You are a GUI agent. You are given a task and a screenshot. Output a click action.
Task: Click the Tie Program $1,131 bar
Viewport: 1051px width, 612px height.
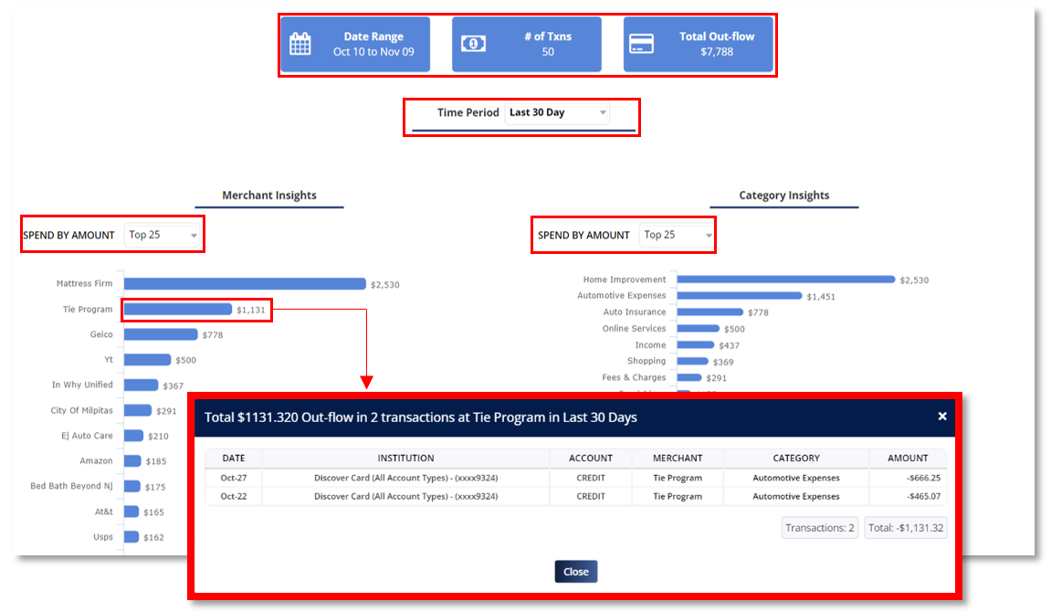(x=178, y=309)
